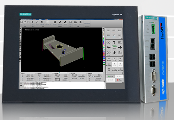
Task: Toggle the 光闸 shutter switch
Action: click(108, 31)
